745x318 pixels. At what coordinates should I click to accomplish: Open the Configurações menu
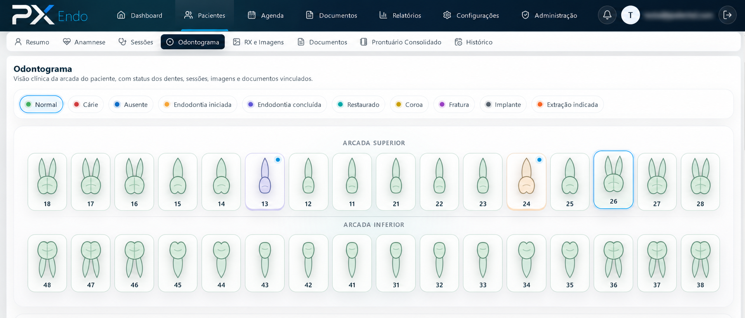click(x=471, y=15)
